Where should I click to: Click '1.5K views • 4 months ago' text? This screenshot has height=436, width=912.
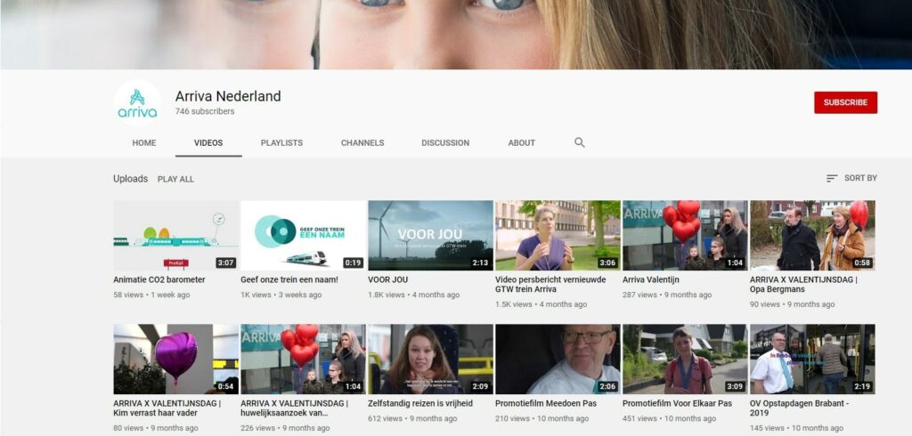point(540,304)
